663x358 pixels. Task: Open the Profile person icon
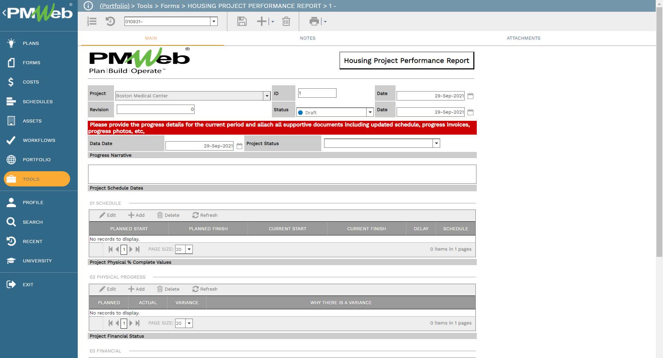coord(11,202)
